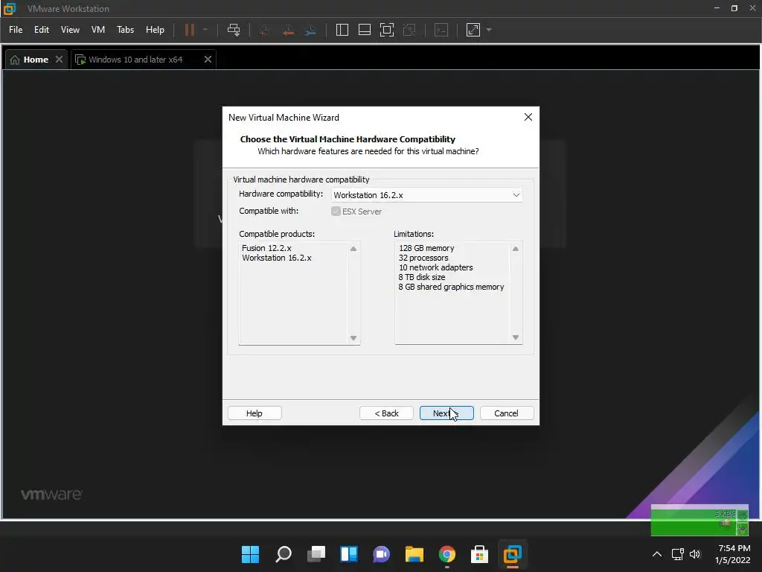
Task: Open the File menu
Action: click(x=16, y=30)
